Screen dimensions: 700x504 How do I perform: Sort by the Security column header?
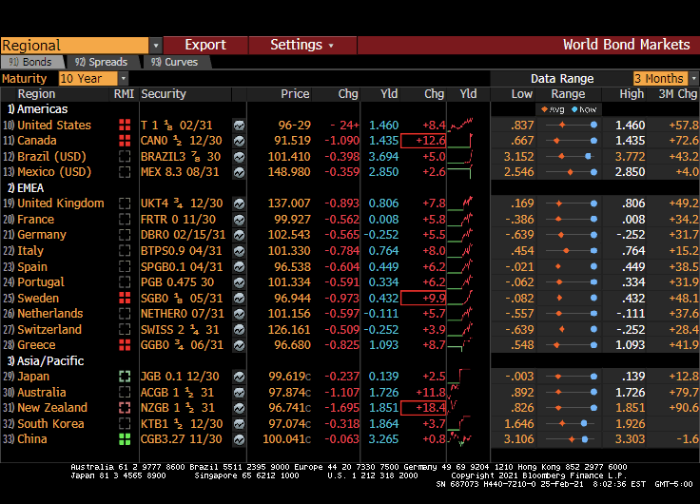[164, 94]
